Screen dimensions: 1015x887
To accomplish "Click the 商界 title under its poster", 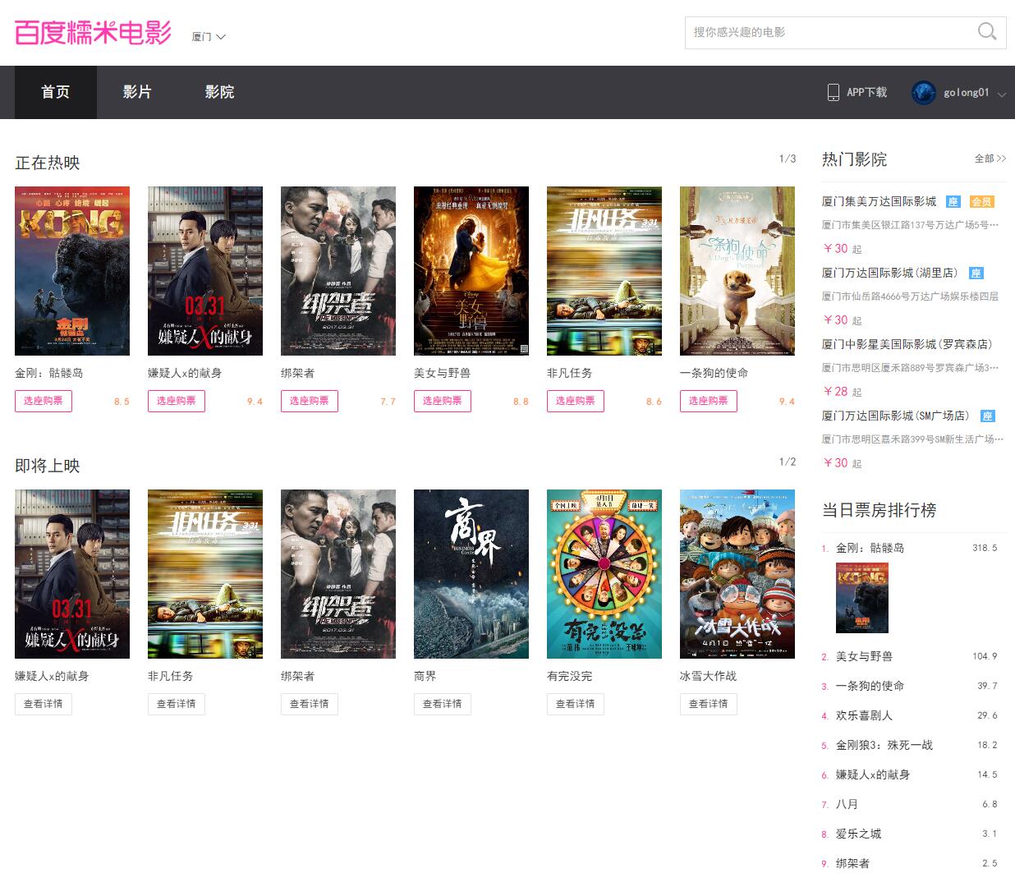I will click(x=425, y=677).
